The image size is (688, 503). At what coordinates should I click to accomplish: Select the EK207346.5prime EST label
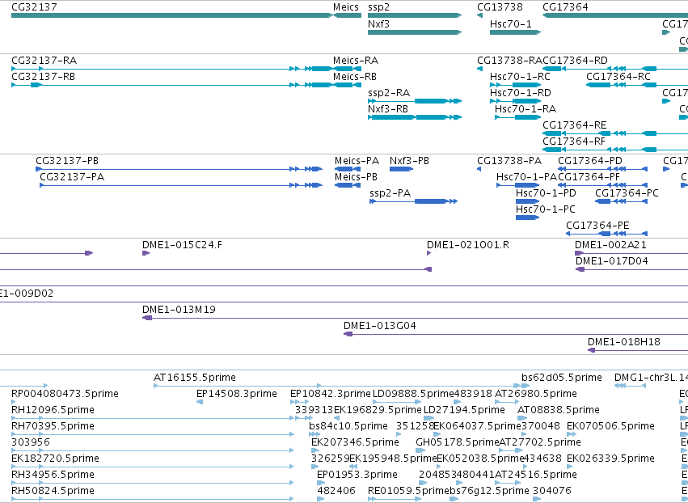[x=356, y=442]
